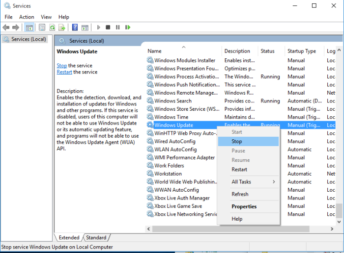Open Properties from the context menu
The image size is (344, 253).
click(x=248, y=206)
